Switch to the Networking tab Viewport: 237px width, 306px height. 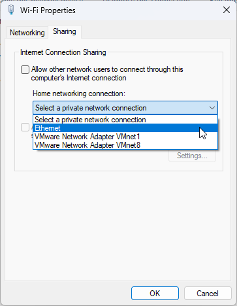click(27, 33)
